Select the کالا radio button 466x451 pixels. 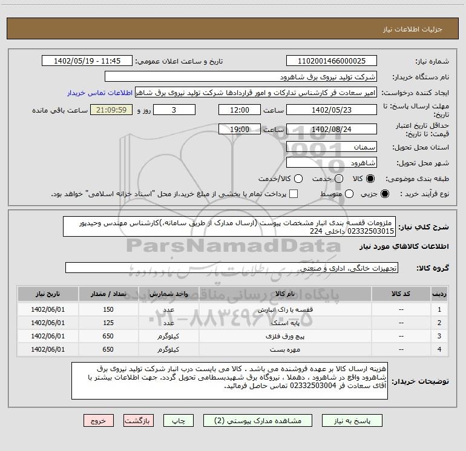[x=370, y=179]
